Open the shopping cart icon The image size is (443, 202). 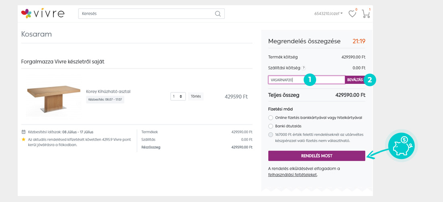click(x=366, y=14)
